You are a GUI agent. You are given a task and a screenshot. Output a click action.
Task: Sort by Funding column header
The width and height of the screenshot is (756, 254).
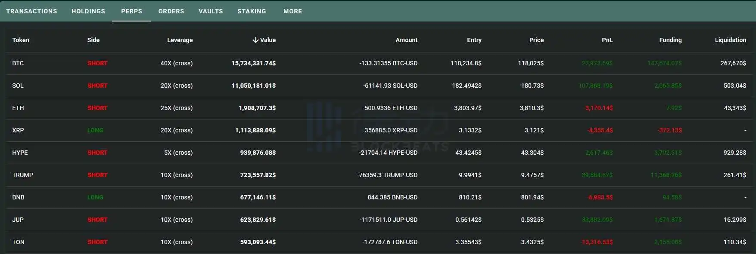tap(670, 40)
